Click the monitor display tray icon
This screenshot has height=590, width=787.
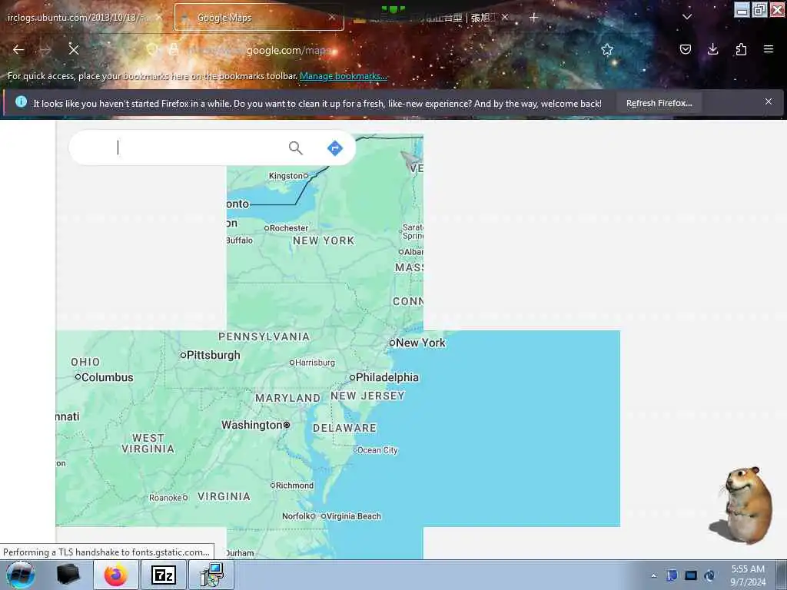click(691, 575)
